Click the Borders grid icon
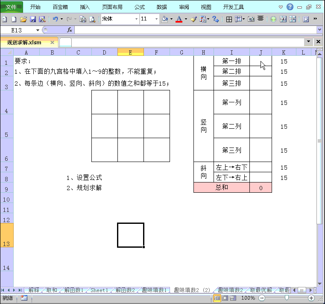Viewport: 325px width, 304px height. point(229,19)
